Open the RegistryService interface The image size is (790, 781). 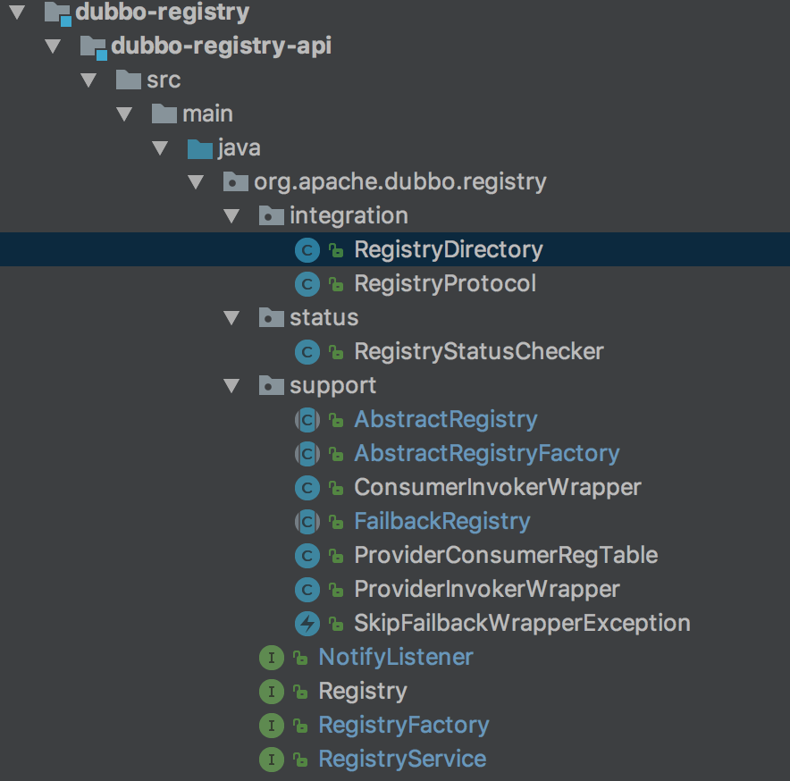coord(402,760)
